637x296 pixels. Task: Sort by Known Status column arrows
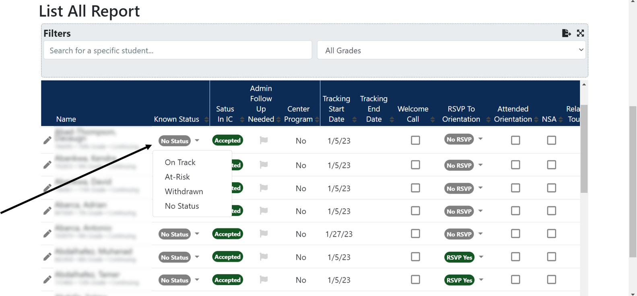tap(206, 119)
